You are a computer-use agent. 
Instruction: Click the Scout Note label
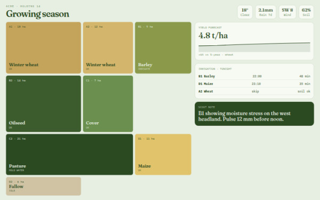(x=206, y=107)
